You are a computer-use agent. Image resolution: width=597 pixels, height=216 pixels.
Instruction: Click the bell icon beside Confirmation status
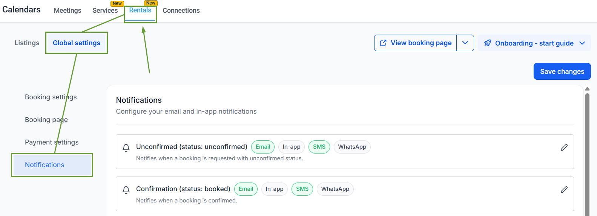pos(126,190)
